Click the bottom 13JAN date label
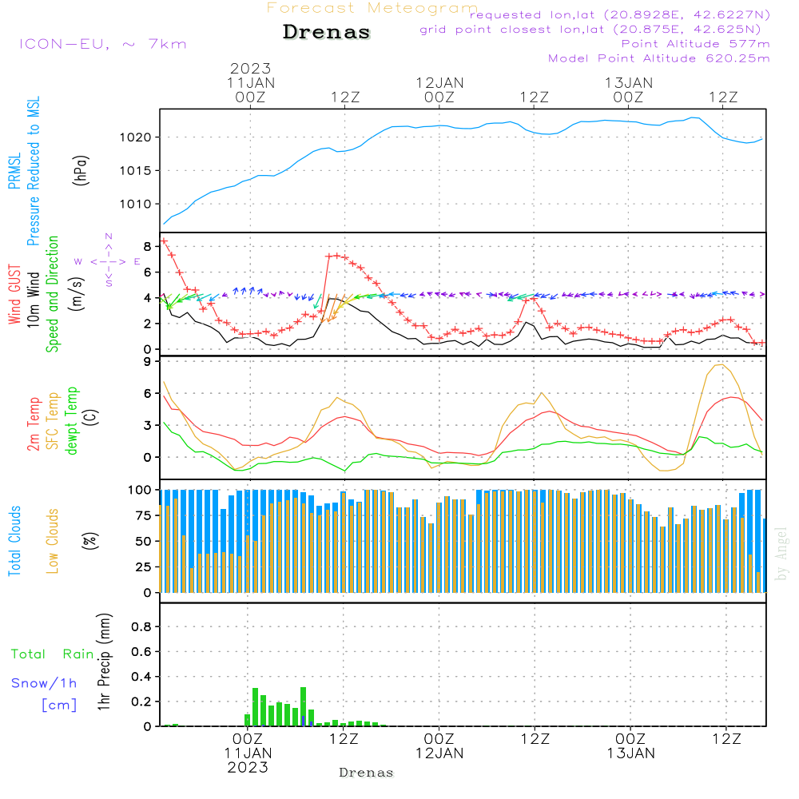The width and height of the screenshot is (799, 799). click(x=630, y=753)
